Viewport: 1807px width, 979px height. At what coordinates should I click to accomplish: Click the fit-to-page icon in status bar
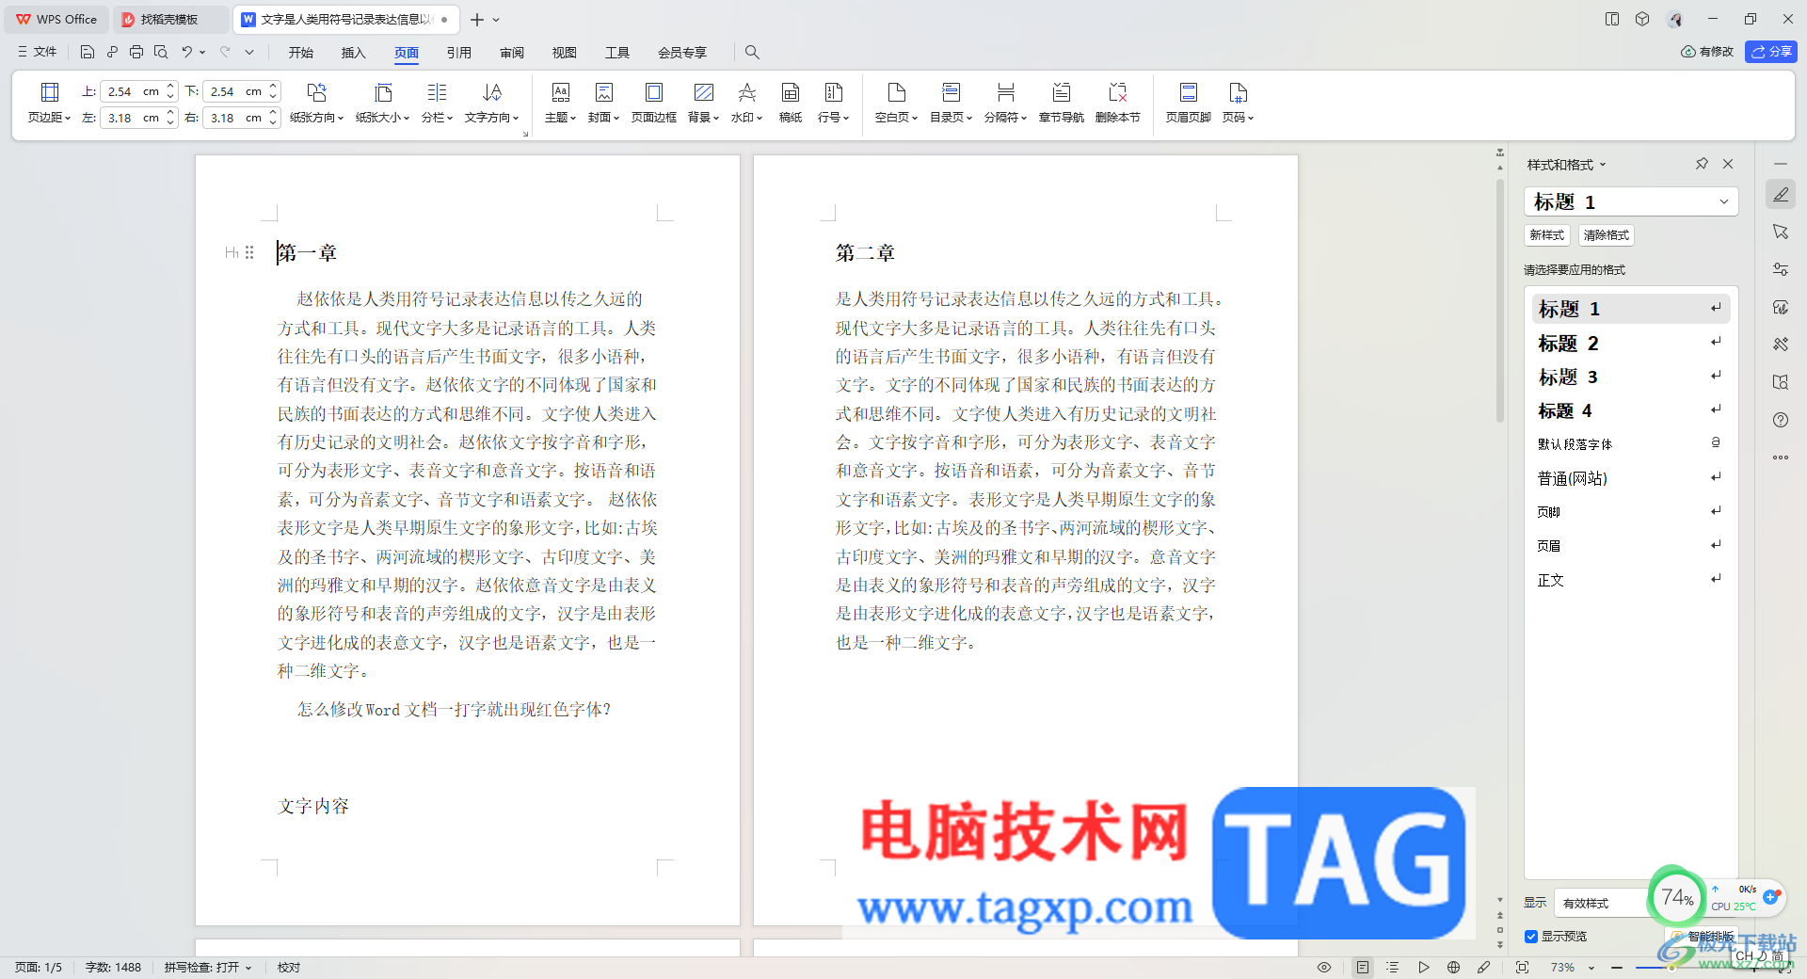point(1522,968)
